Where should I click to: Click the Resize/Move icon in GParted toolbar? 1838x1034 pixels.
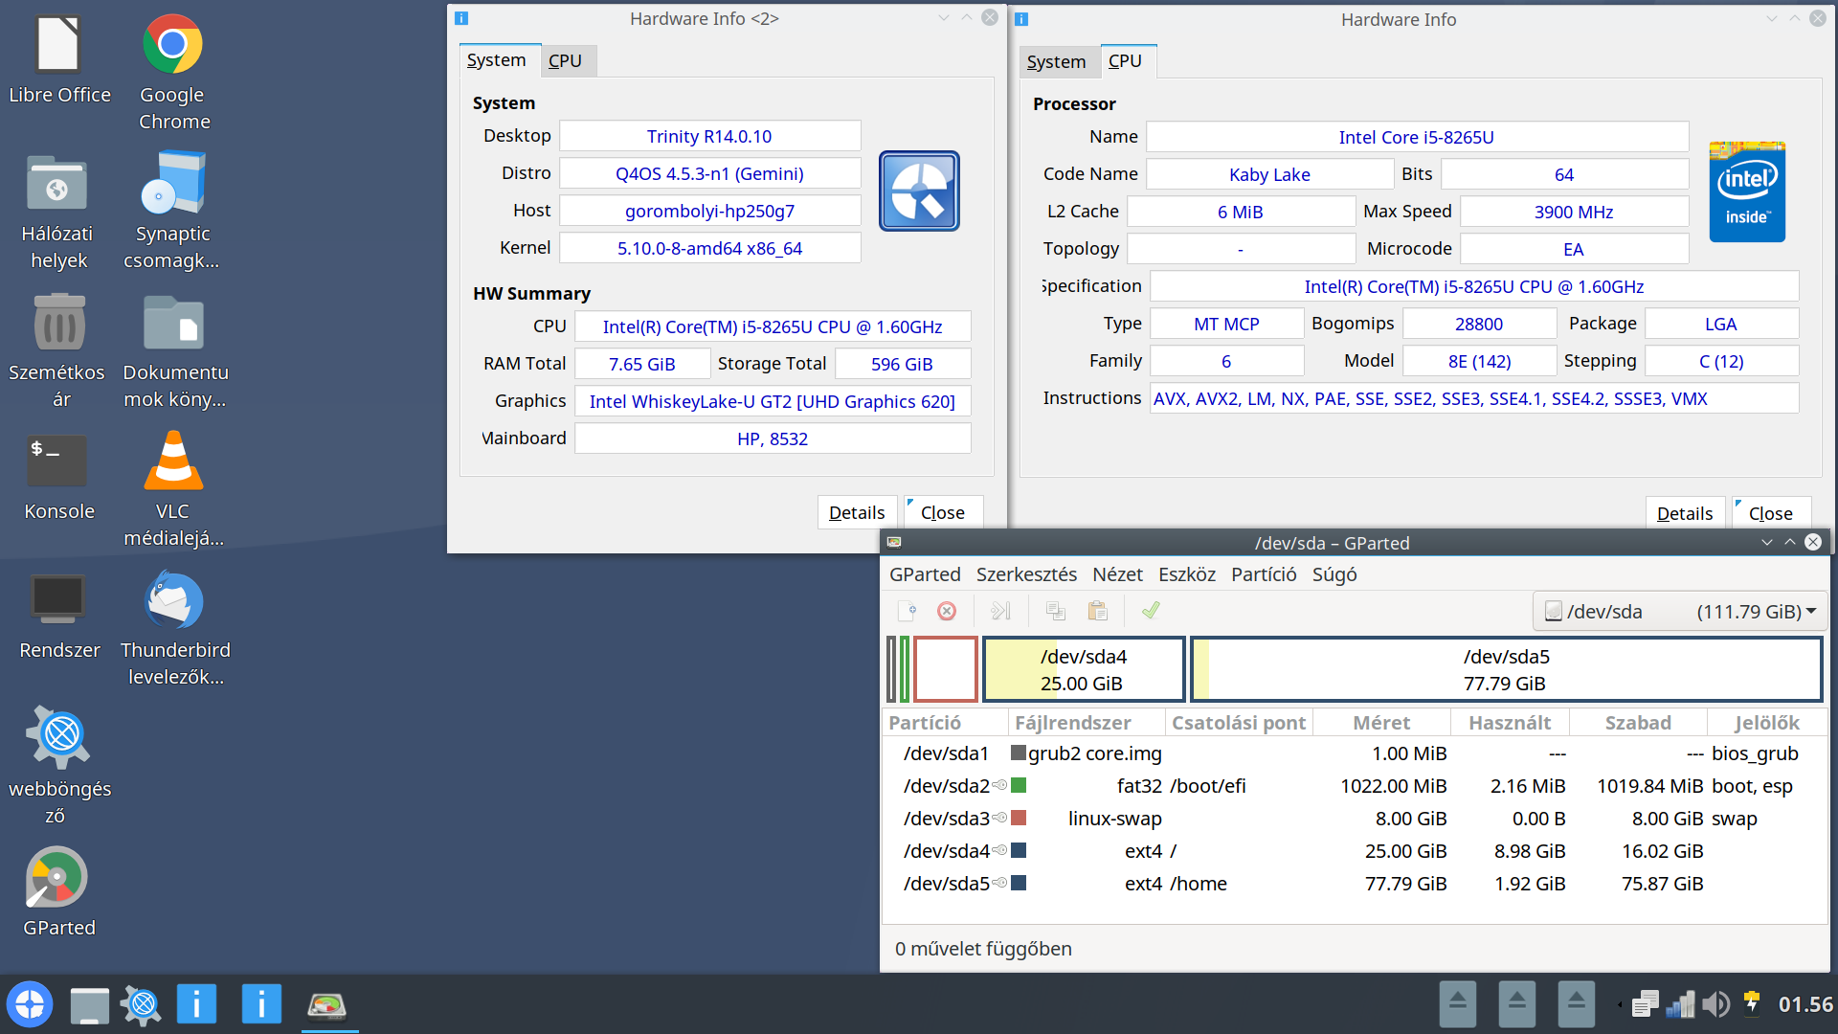pyautogui.click(x=1000, y=611)
